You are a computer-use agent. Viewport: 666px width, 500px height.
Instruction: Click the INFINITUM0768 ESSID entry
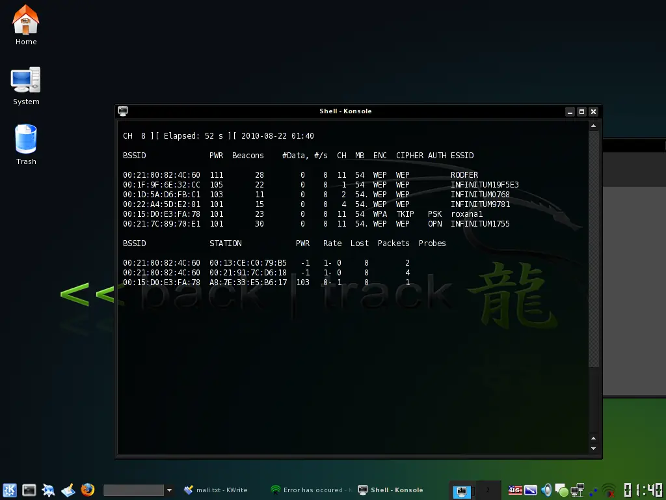click(x=480, y=194)
